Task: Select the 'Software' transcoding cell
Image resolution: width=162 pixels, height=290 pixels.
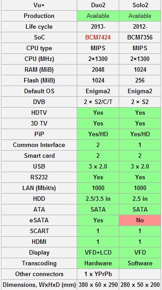Action: pos(140,263)
